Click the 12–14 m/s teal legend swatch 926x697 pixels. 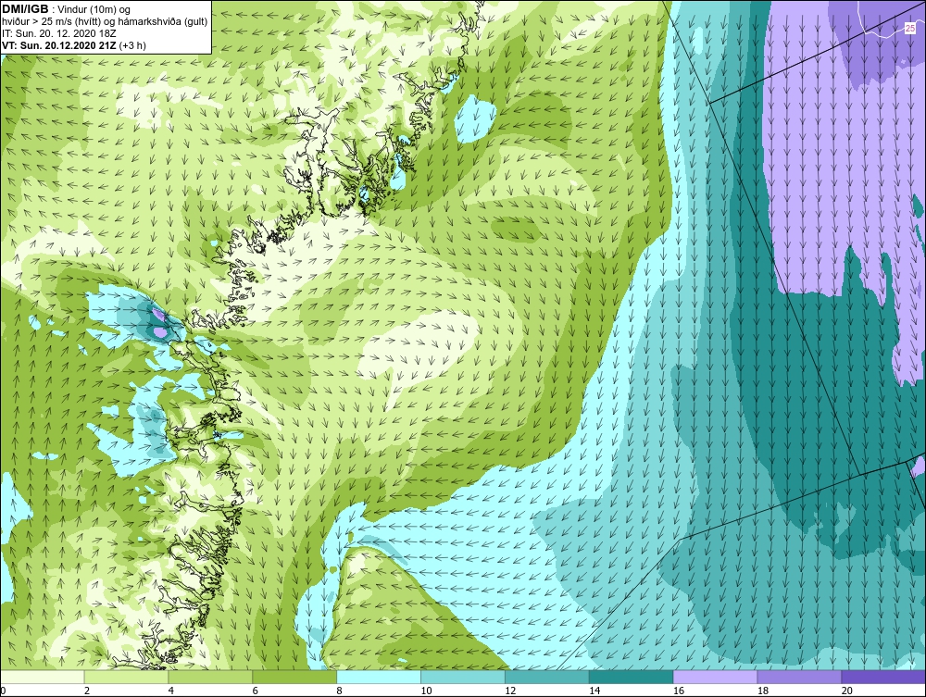tap(547, 677)
